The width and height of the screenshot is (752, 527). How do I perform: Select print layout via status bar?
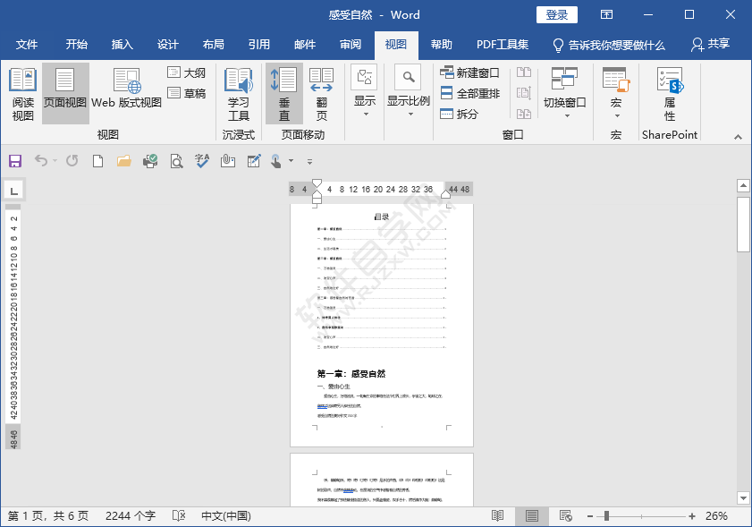pos(531,516)
